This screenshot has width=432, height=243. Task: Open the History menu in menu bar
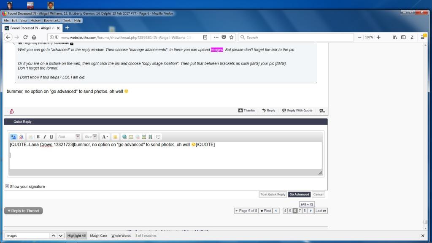click(35, 20)
